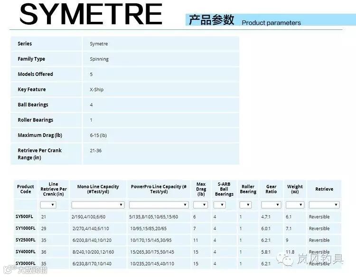Click Reversible in the SY2500FL row

(x=319, y=240)
